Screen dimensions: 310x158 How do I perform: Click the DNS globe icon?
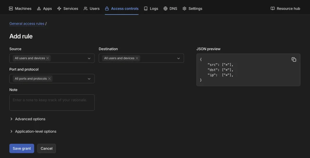[166, 8]
